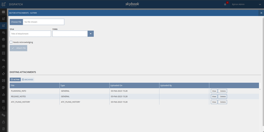Click the highlighted airplane icon in the sidebar
The width and height of the screenshot is (264, 132).
[4, 26]
